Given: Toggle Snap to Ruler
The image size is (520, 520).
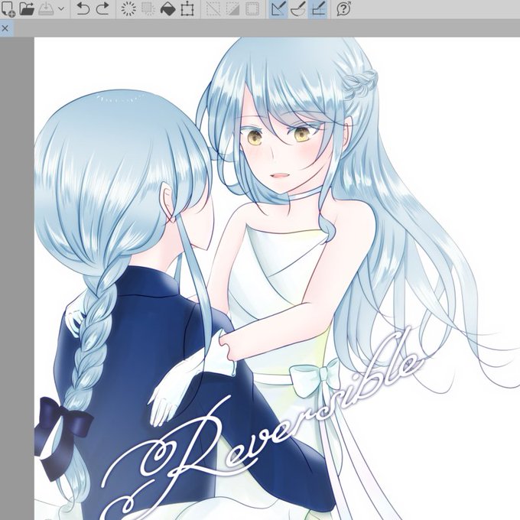Looking at the screenshot, I should pos(278,9).
